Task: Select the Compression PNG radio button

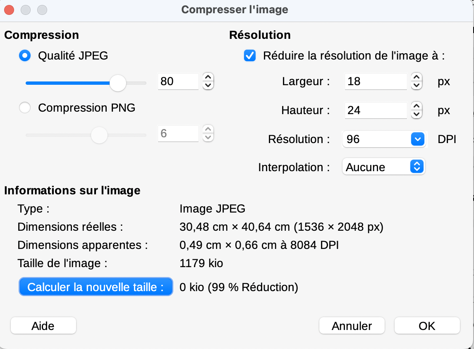Action: click(25, 108)
